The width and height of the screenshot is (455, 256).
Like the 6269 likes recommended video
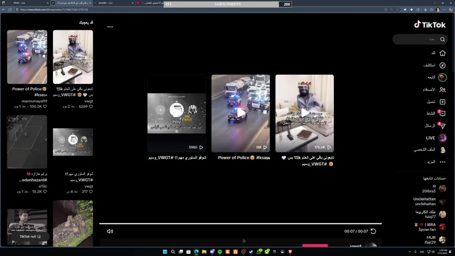pos(91,106)
